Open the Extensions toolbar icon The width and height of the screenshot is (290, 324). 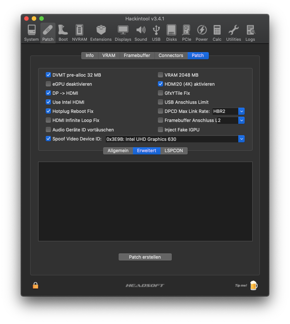point(101,33)
